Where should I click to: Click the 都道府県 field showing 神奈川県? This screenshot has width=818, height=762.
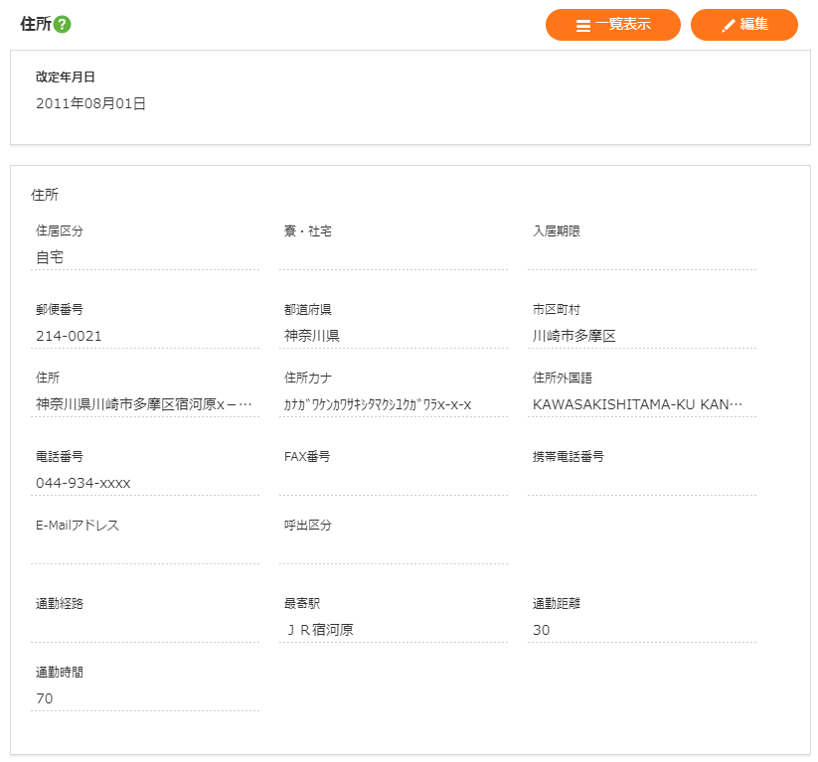coord(393,336)
